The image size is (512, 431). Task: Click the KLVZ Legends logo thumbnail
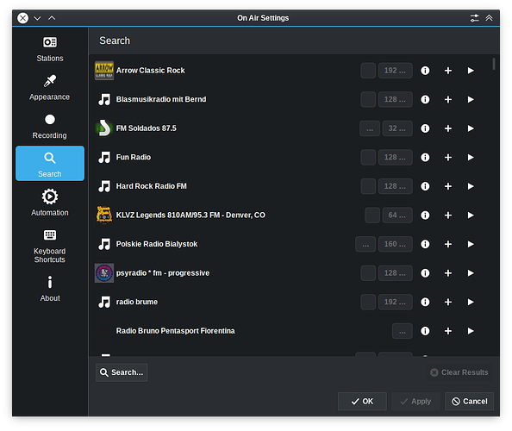pos(104,215)
